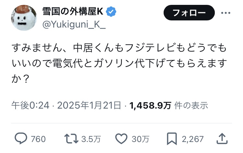Click the repost arrows icon

point(71,139)
